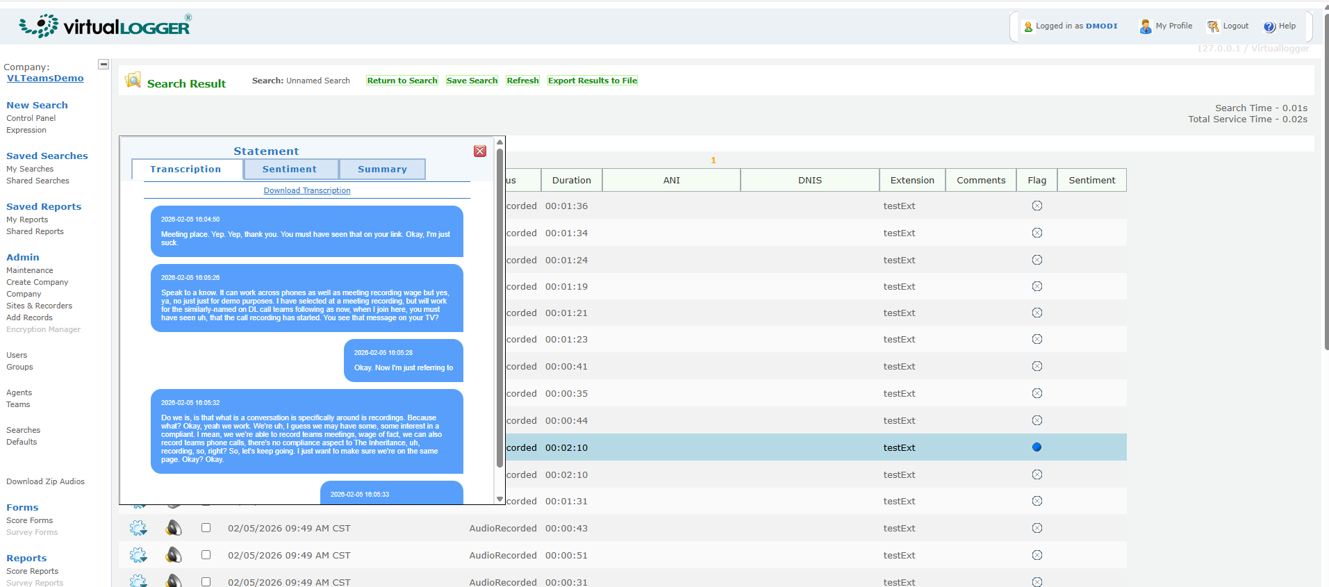Click the transcription panel's scroll down arrow
Viewport: 1329px width, 587px height.
(x=500, y=499)
